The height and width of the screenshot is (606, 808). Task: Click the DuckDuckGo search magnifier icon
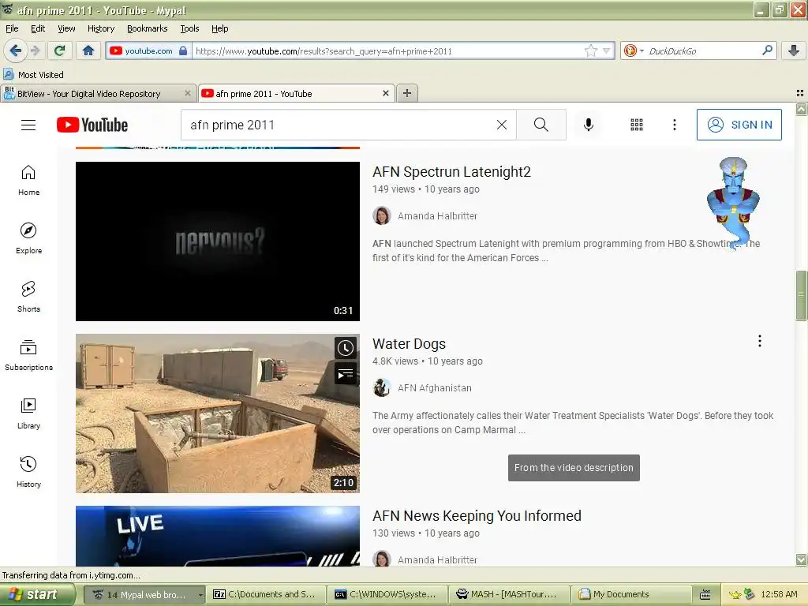coord(767,50)
